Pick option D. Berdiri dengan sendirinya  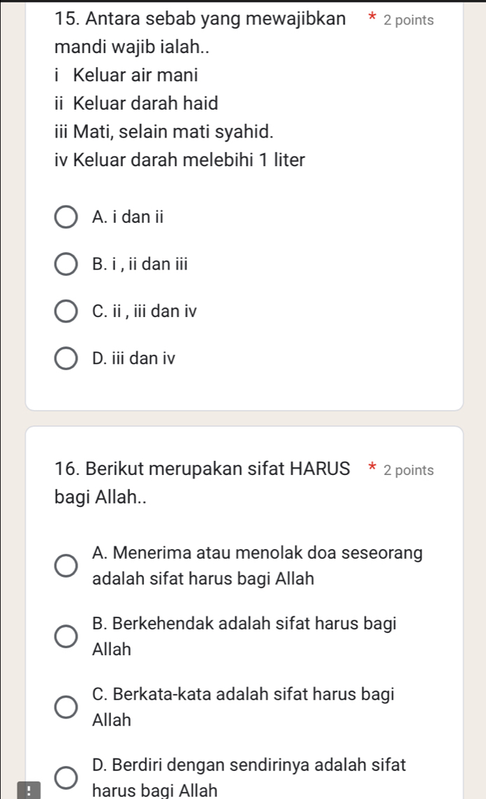click(x=66, y=777)
